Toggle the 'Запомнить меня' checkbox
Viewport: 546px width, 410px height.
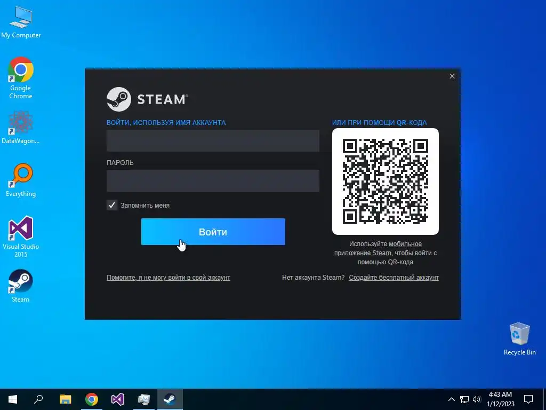pos(112,205)
